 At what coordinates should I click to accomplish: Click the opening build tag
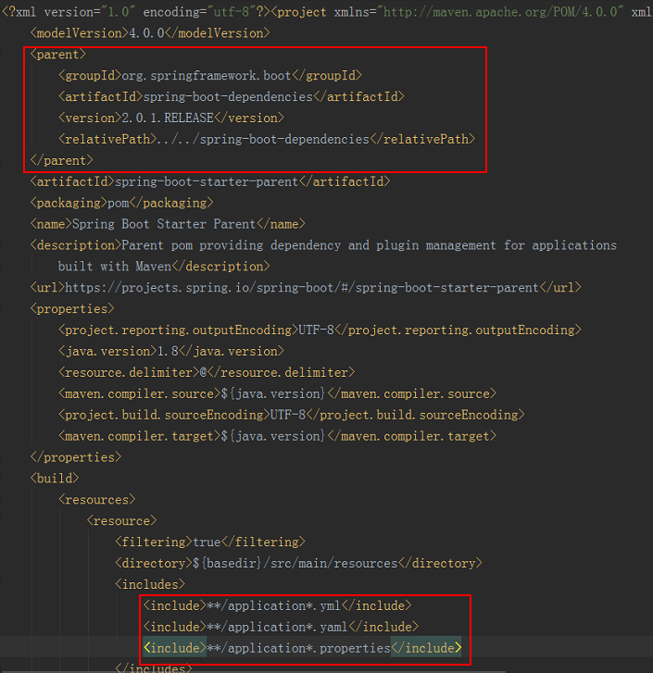pyautogui.click(x=55, y=479)
